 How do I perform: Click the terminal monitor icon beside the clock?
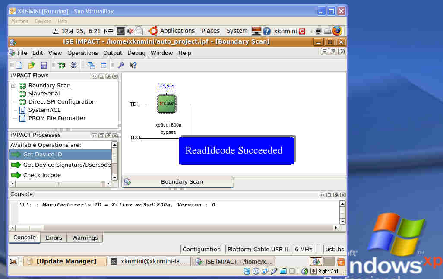click(121, 31)
